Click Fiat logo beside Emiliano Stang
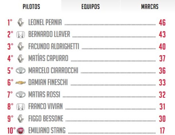175x135 pixels. 21,130
